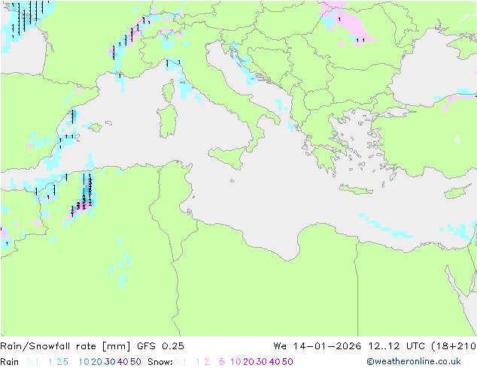Click the GFS 0.25 model label
This screenshot has width=477, height=368.
coord(160,346)
